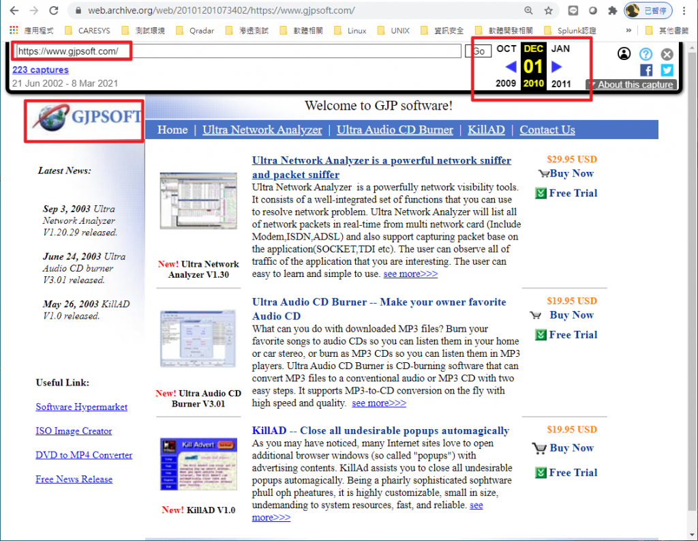Open the ISO Image Creator link
This screenshot has width=698, height=541.
click(74, 431)
